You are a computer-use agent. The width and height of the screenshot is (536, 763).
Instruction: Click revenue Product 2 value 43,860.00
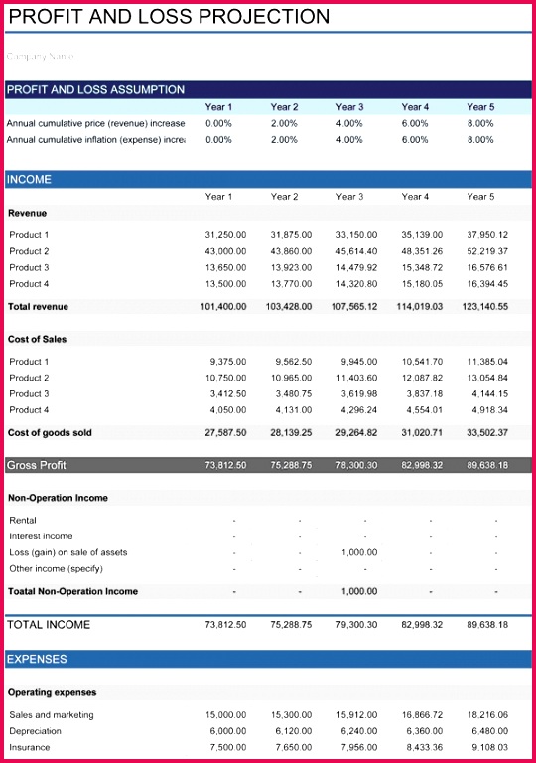click(x=291, y=251)
